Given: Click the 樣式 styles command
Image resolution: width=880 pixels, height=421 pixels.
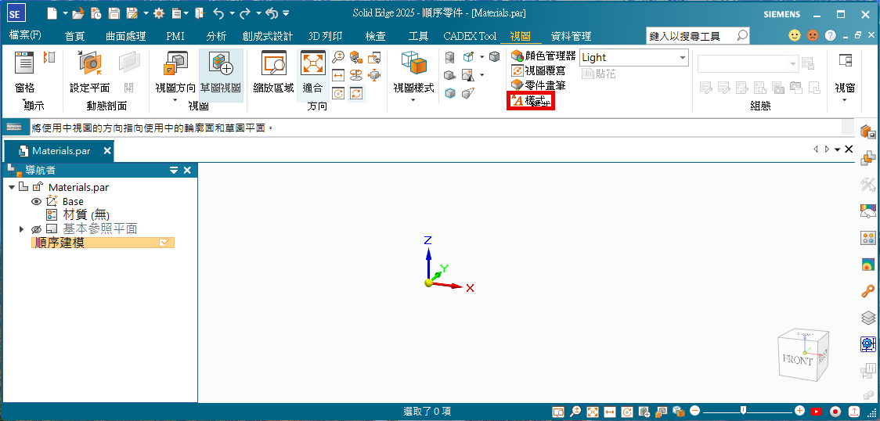Looking at the screenshot, I should tap(530, 101).
